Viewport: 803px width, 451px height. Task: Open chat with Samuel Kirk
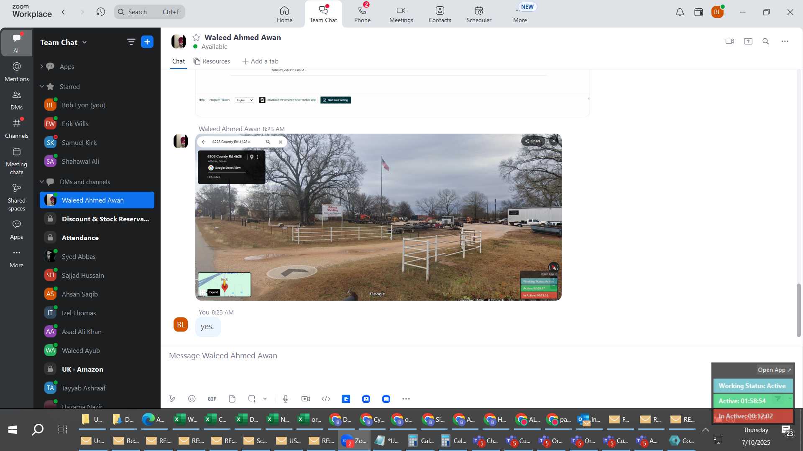(x=97, y=142)
